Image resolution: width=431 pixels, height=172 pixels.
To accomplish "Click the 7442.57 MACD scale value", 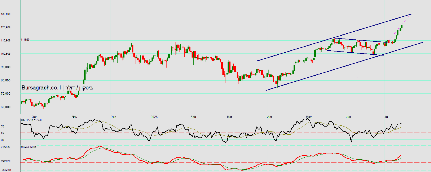I will 6,147.
